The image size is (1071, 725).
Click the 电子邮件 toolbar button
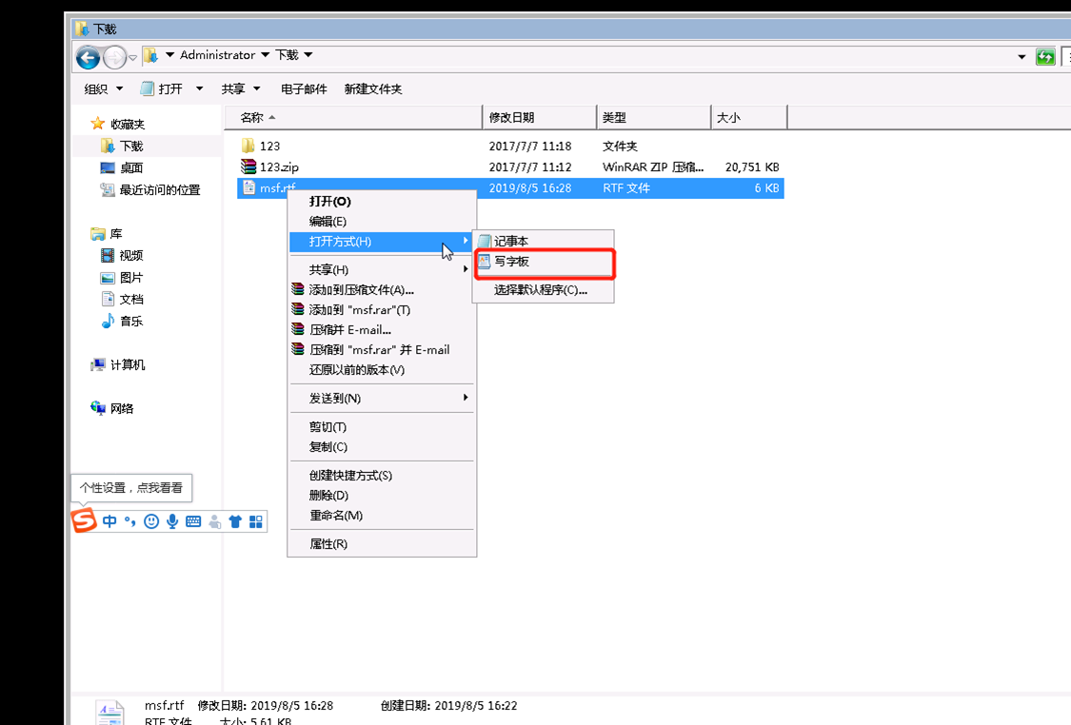(304, 88)
